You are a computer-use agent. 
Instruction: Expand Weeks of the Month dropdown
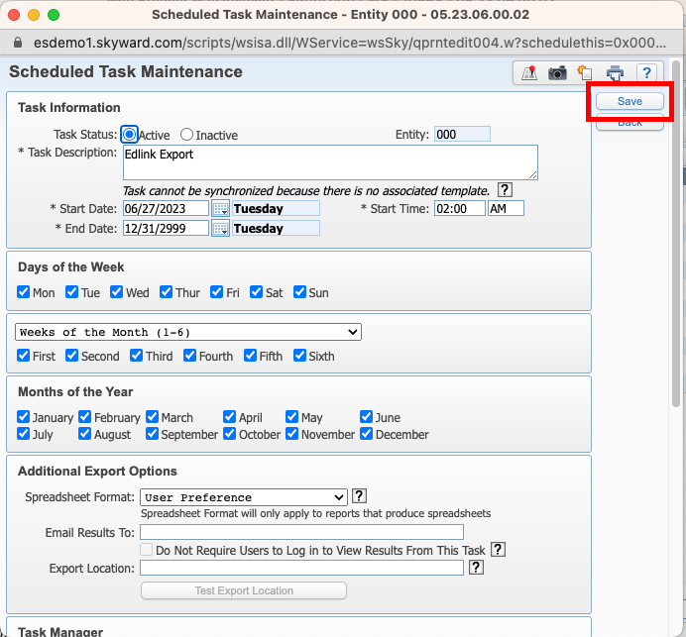(x=188, y=332)
